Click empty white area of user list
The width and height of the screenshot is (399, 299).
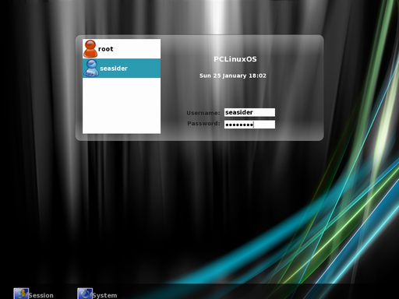(x=122, y=106)
